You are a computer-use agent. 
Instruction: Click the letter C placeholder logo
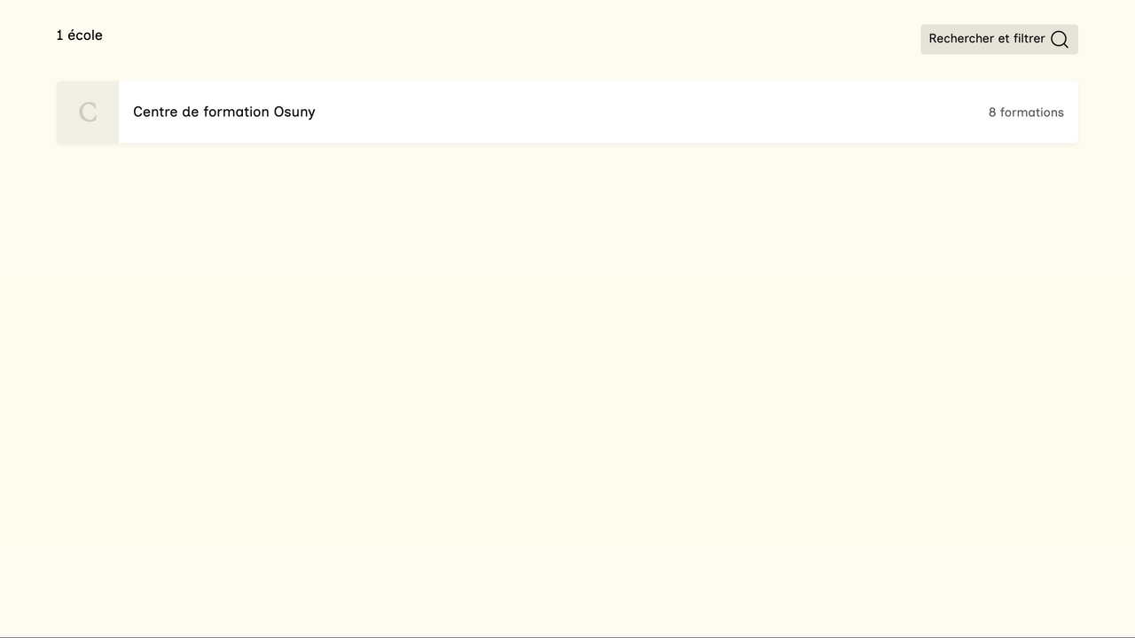(x=88, y=113)
